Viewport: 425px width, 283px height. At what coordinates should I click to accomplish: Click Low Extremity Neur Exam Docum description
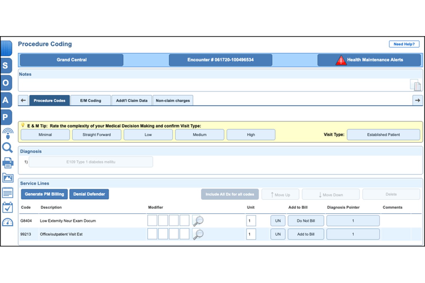[x=68, y=221]
